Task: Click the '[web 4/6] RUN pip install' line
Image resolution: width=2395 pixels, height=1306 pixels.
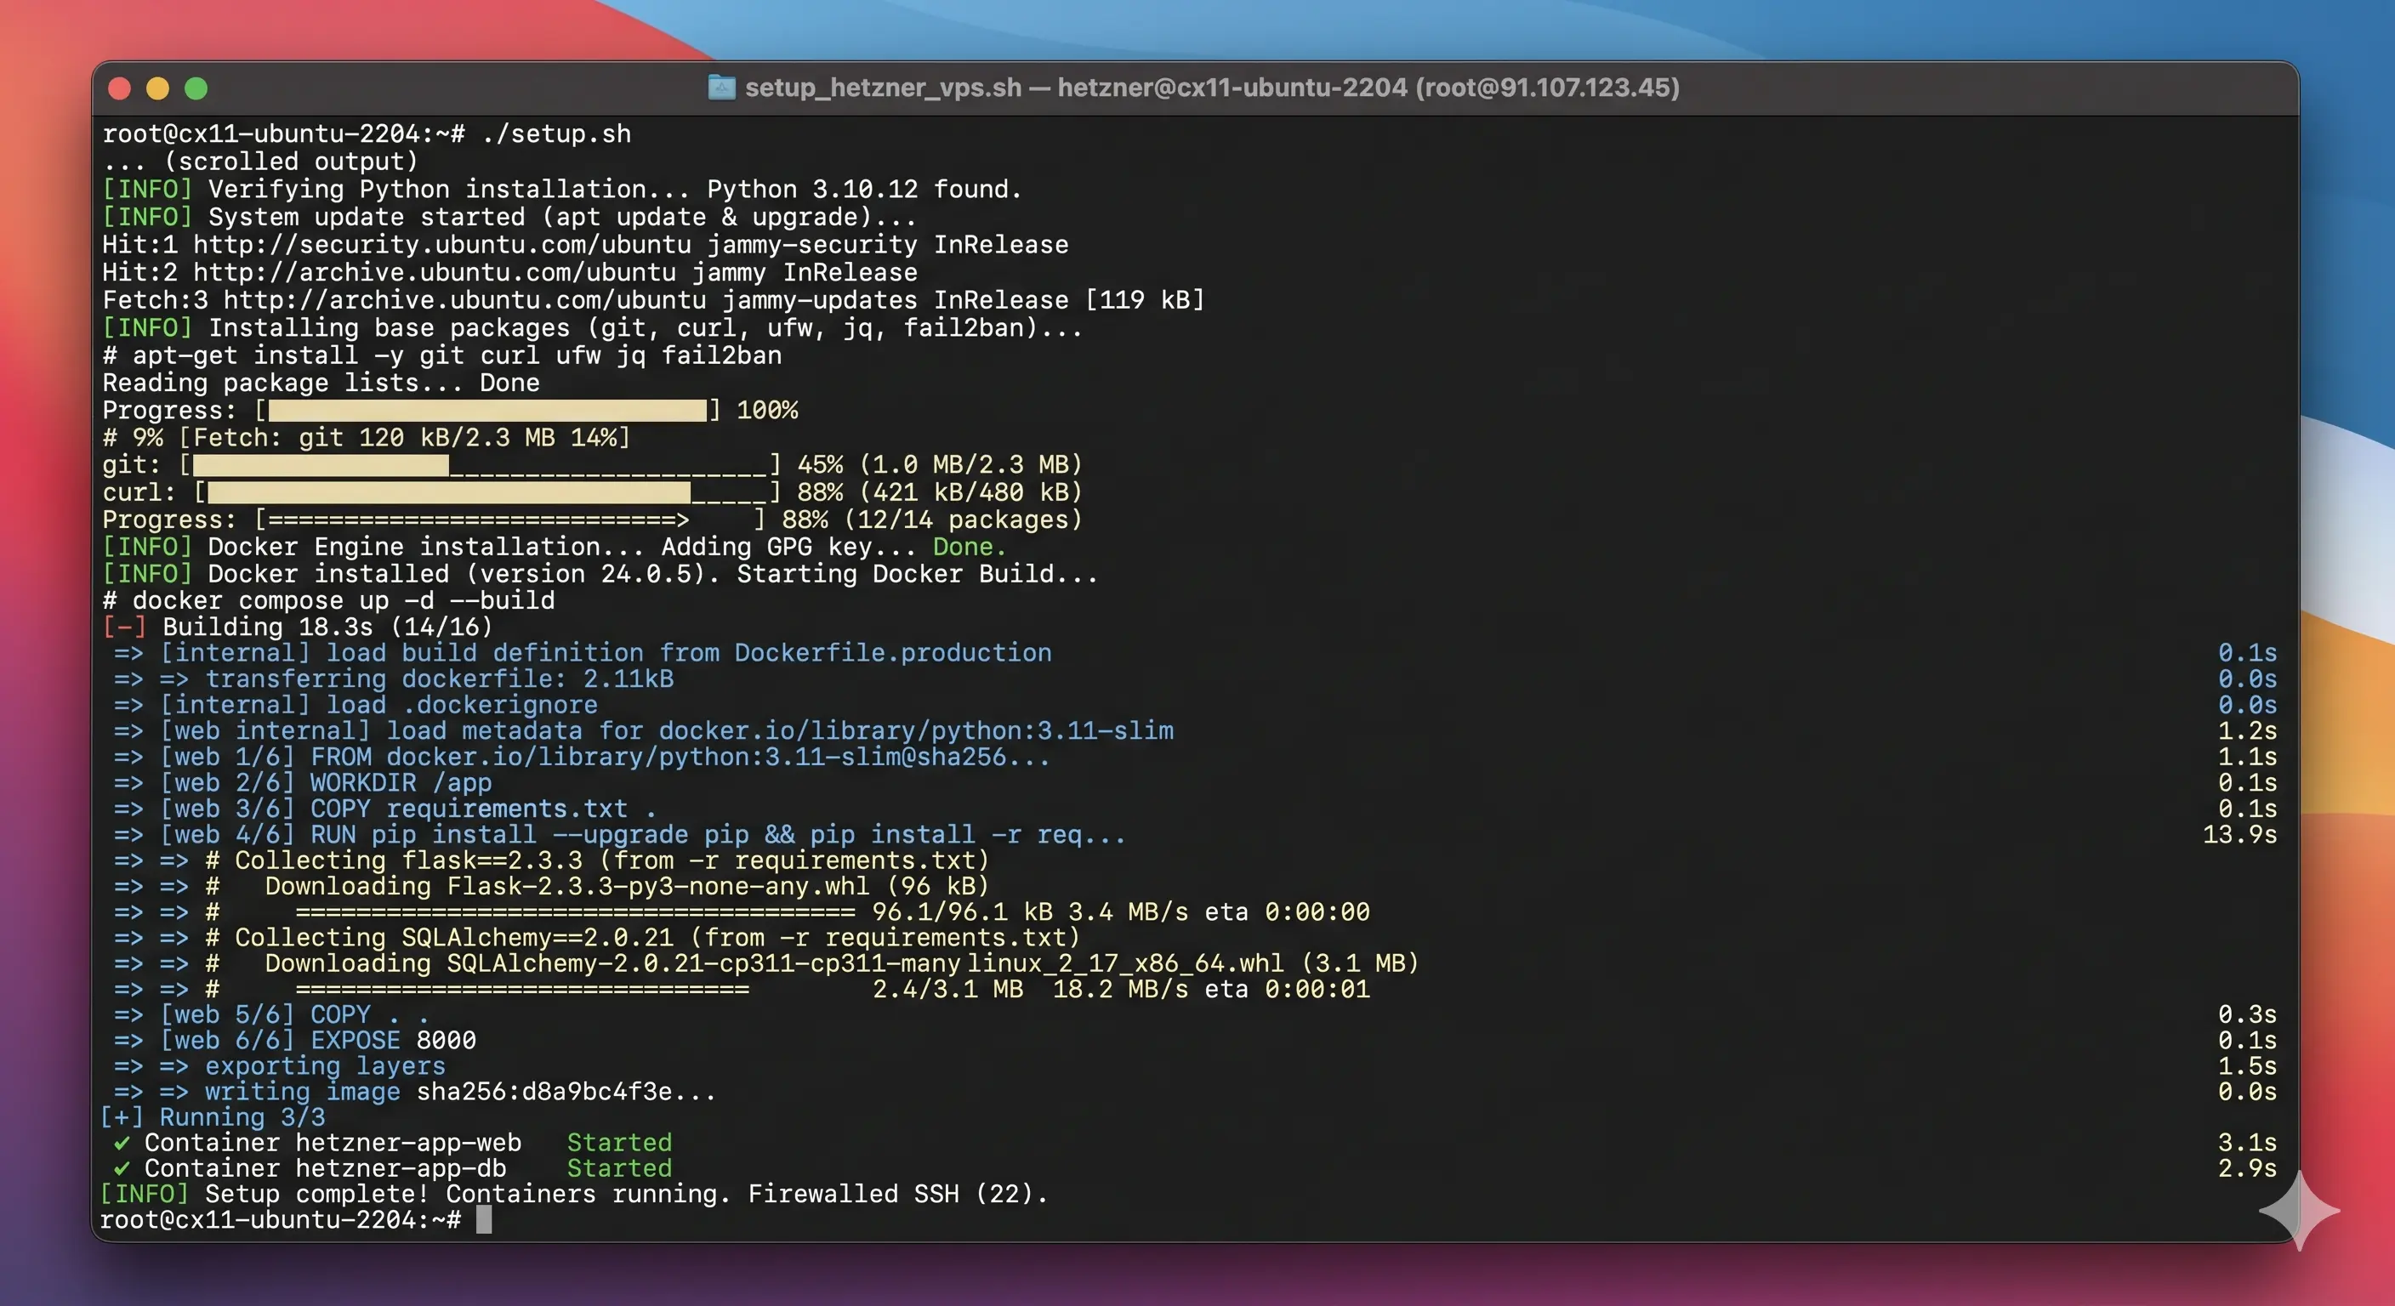Action: click(619, 835)
